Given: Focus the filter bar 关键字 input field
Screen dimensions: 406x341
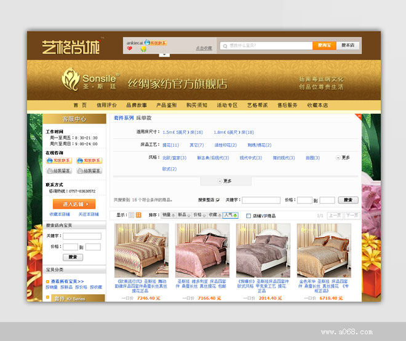Looking at the screenshot, I should coord(261,200).
